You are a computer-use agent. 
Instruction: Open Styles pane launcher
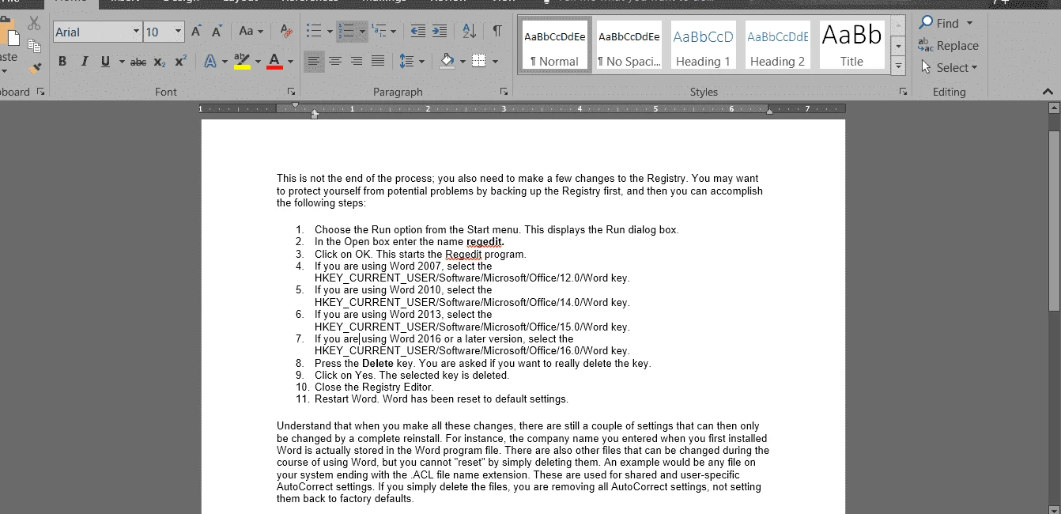pyautogui.click(x=903, y=92)
